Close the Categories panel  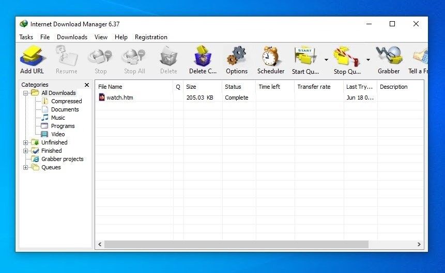click(87, 85)
